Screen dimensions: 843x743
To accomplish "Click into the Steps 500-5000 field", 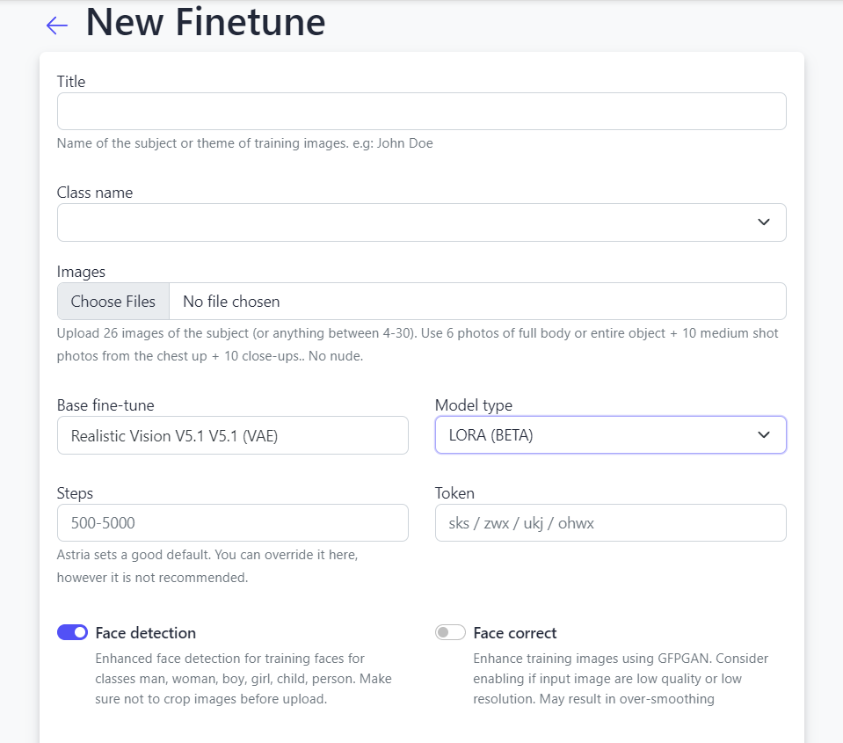I will coord(232,523).
